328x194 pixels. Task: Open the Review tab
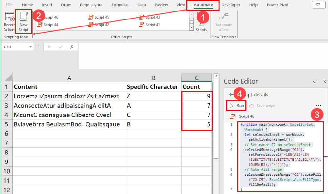(161, 5)
